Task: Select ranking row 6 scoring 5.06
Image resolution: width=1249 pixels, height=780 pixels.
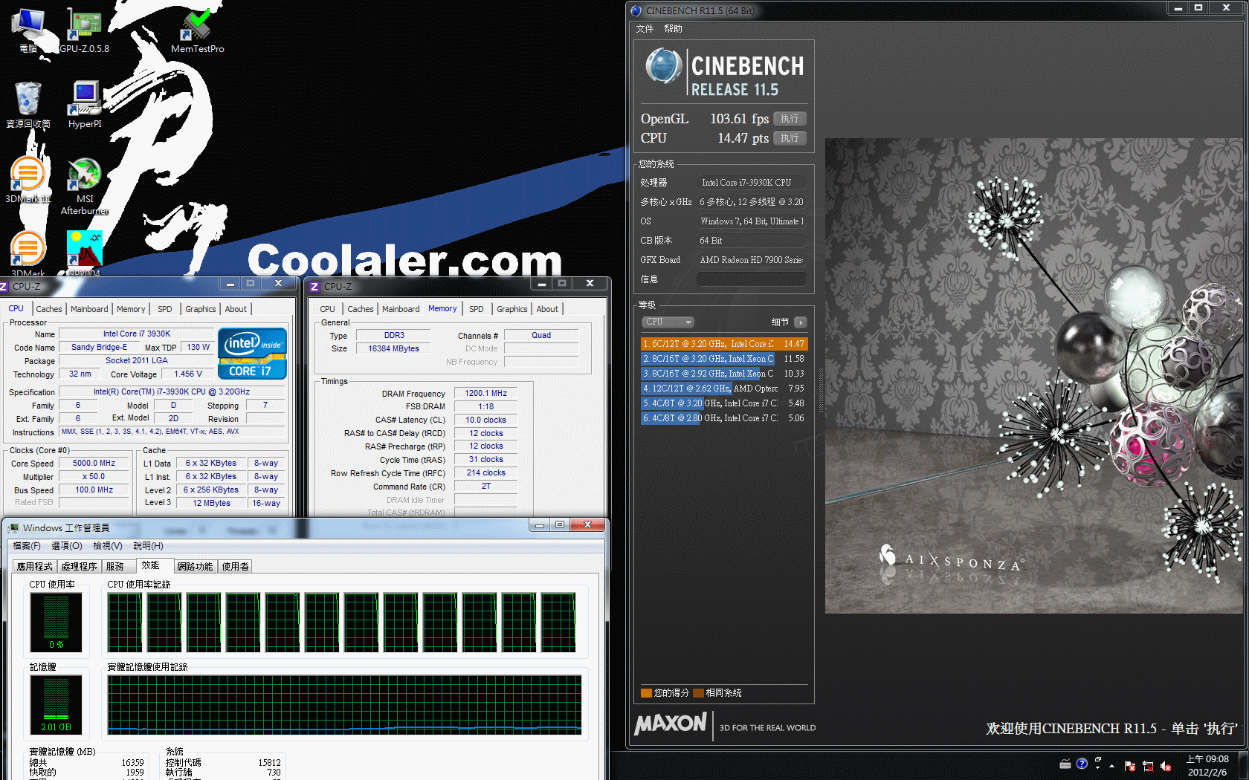Action: [724, 418]
